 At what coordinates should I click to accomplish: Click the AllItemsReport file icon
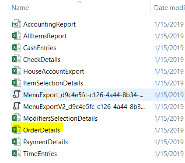17,35
